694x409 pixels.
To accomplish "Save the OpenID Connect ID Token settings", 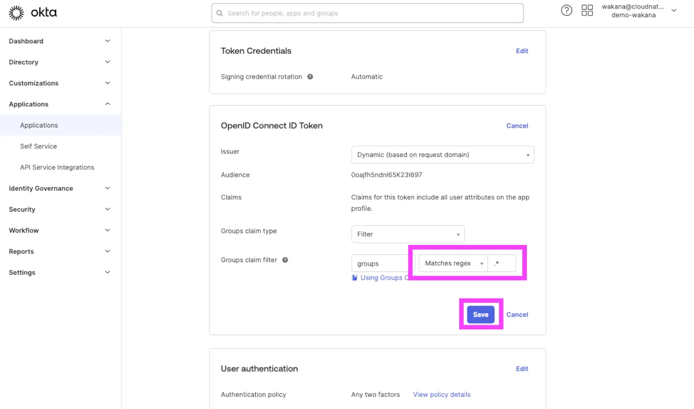I will [481, 315].
